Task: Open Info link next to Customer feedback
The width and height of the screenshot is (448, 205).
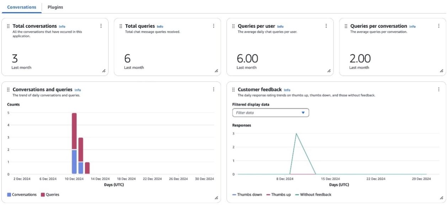Action: click(287, 90)
